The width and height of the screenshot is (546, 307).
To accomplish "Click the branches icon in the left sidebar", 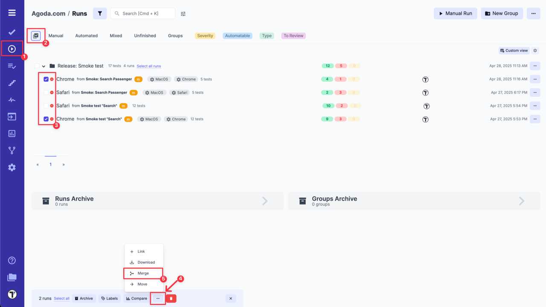I will click(12, 150).
